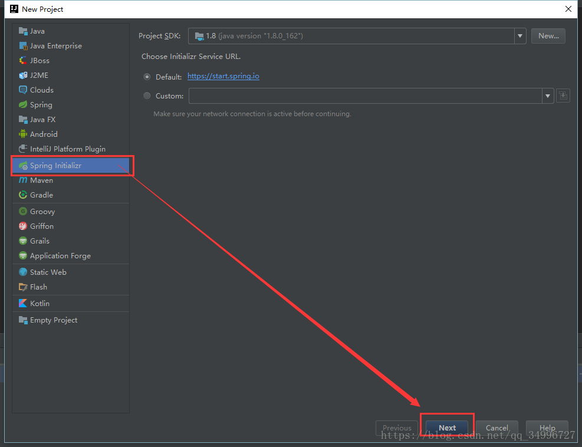Select Empty Project label
Image resolution: width=582 pixels, height=447 pixels.
[54, 320]
